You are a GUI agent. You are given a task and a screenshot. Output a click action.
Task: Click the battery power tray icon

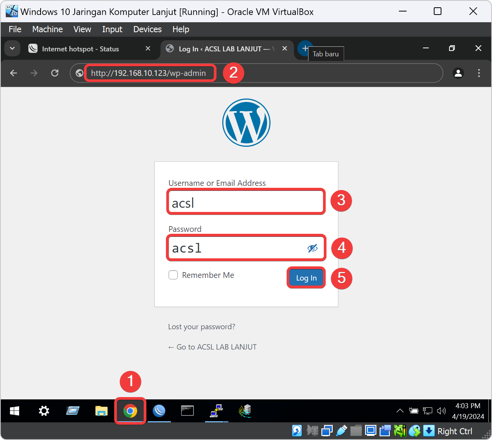413,411
